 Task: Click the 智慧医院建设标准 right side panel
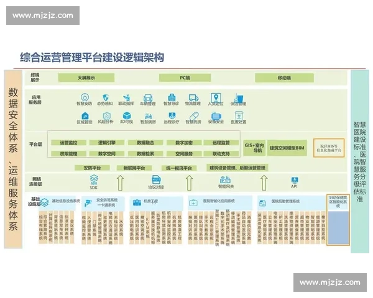point(360,161)
